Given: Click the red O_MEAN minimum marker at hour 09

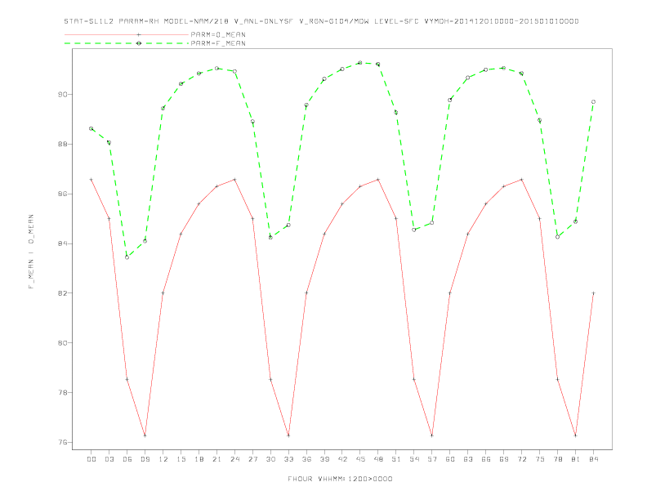Looking at the screenshot, I should point(145,435).
